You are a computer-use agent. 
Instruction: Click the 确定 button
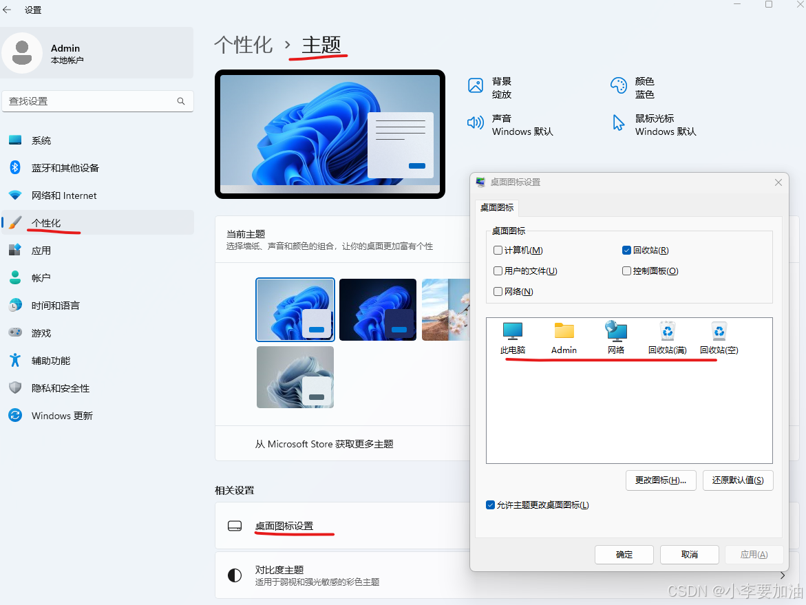click(624, 555)
